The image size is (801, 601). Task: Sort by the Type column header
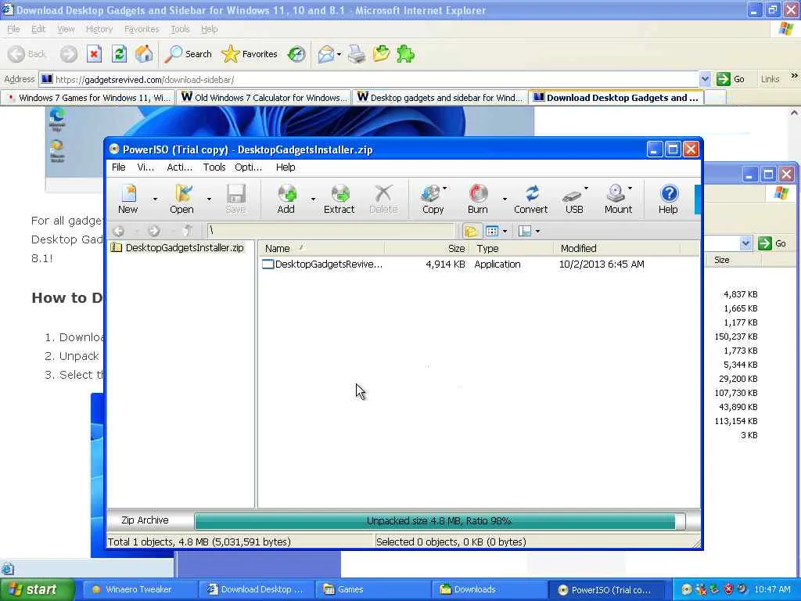point(511,248)
